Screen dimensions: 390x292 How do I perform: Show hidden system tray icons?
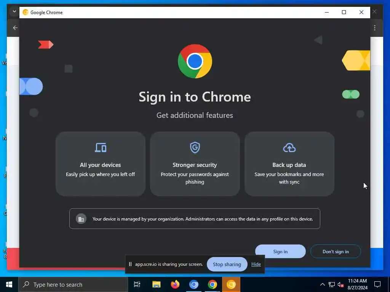click(322, 284)
